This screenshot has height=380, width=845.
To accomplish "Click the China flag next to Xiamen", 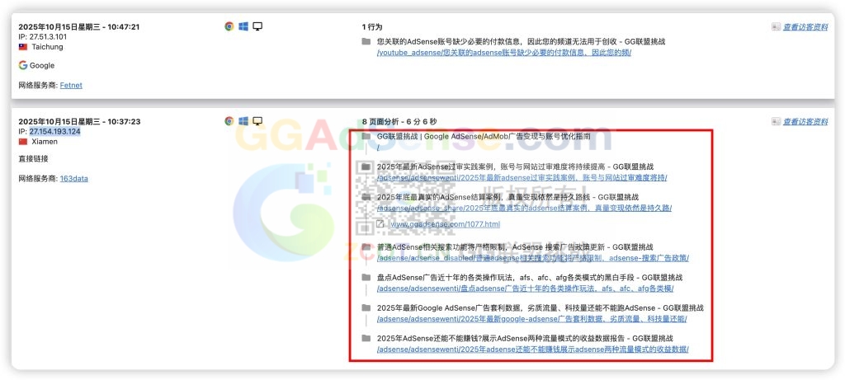I will (23, 142).
